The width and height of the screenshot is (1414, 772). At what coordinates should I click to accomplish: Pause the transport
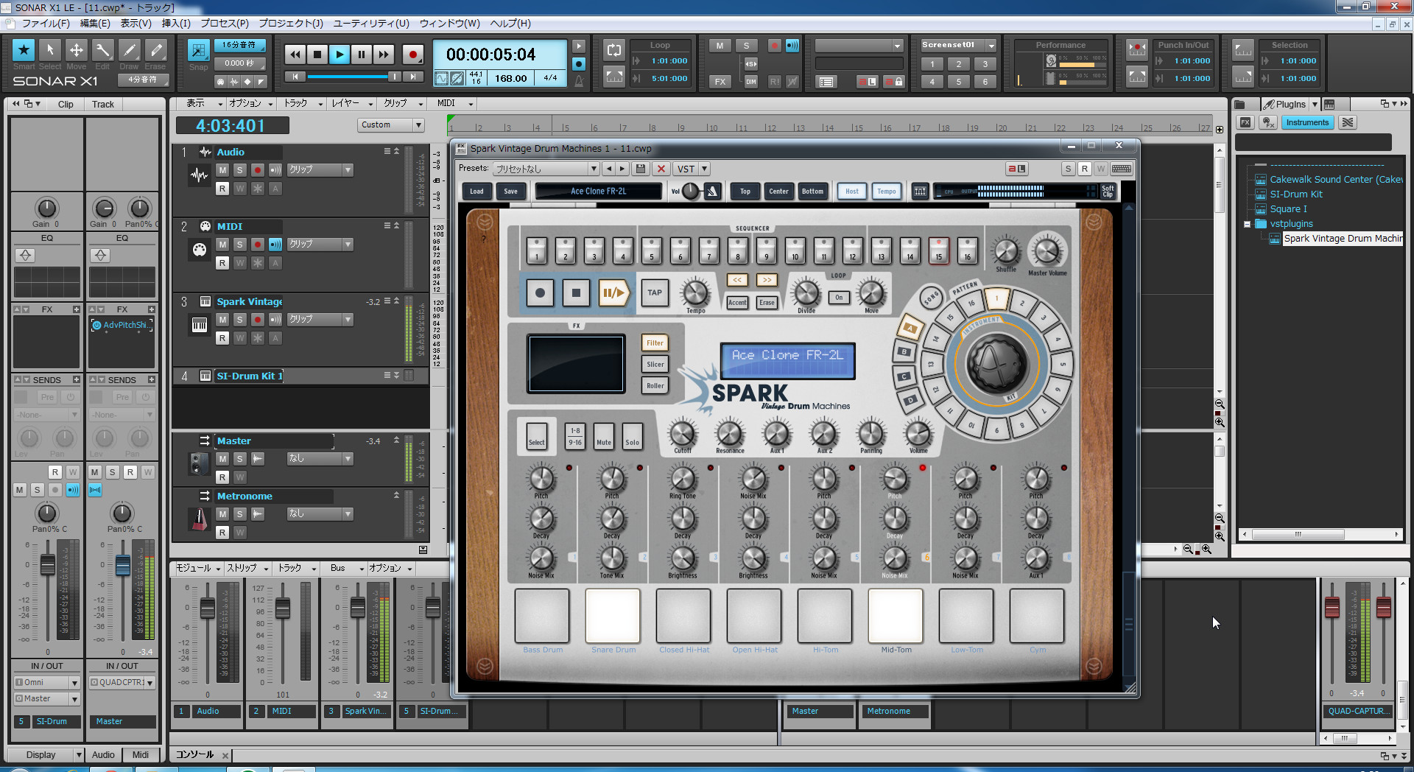(362, 54)
